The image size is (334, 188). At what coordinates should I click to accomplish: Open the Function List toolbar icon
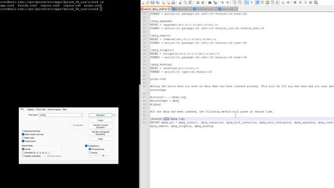(x=278, y=3)
